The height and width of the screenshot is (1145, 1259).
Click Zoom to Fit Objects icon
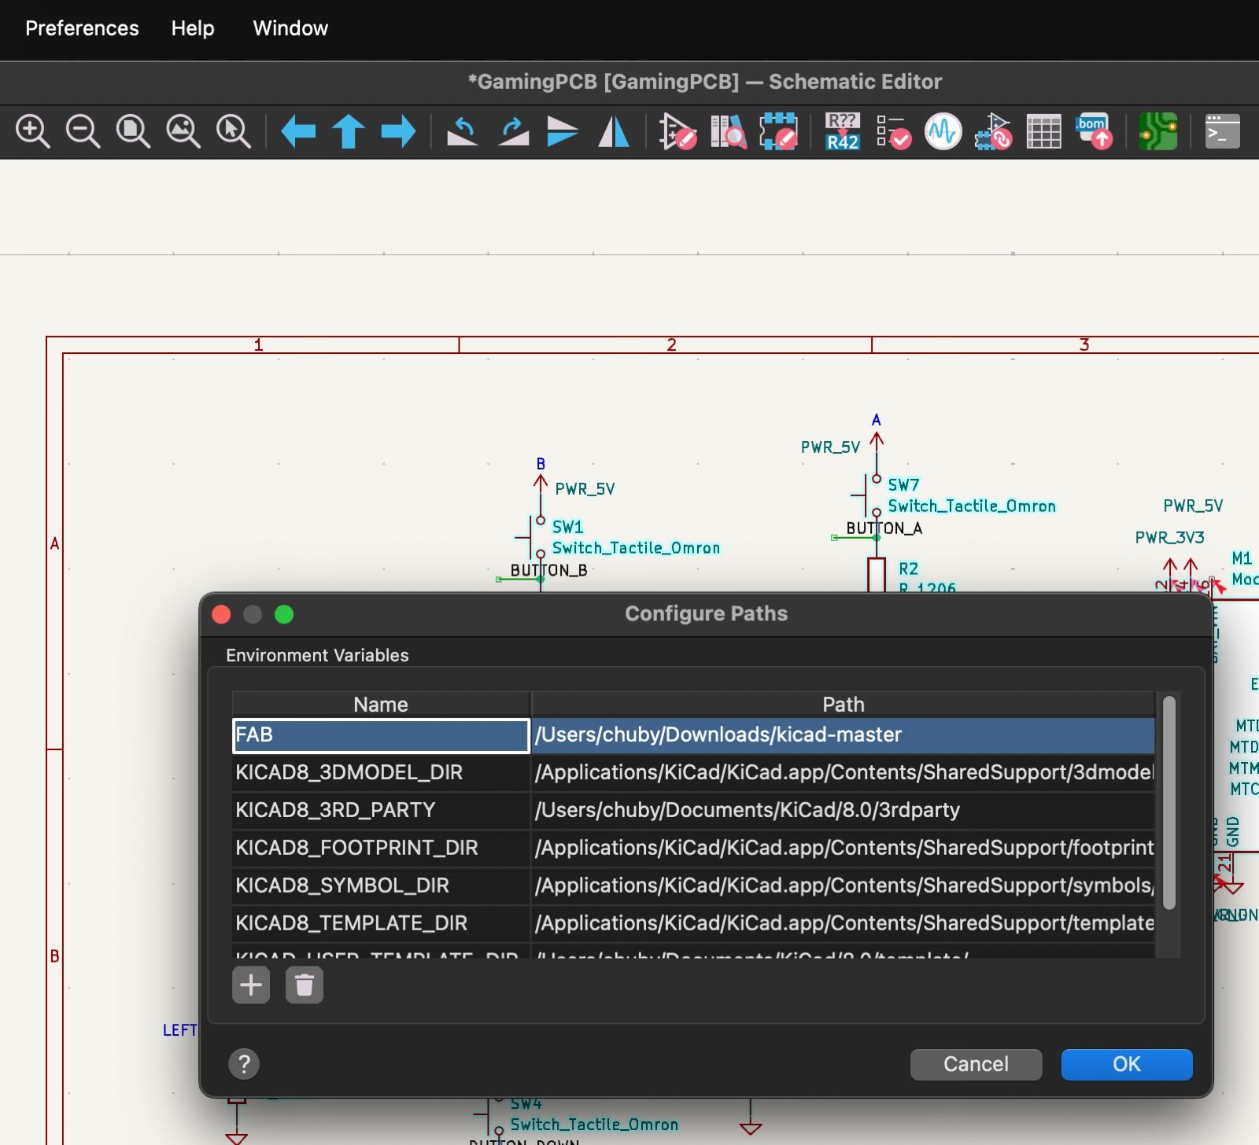[x=183, y=131]
